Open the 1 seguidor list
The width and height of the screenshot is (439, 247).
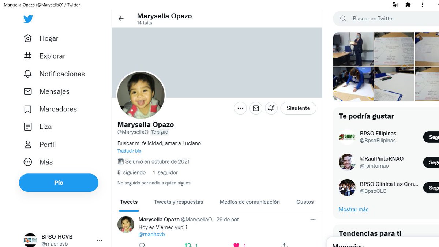(165, 172)
